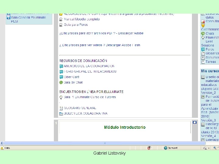
Task: Click ENCUENTROS EN LÍNEA POR ELLUMINATE heading
Action: 91,92
